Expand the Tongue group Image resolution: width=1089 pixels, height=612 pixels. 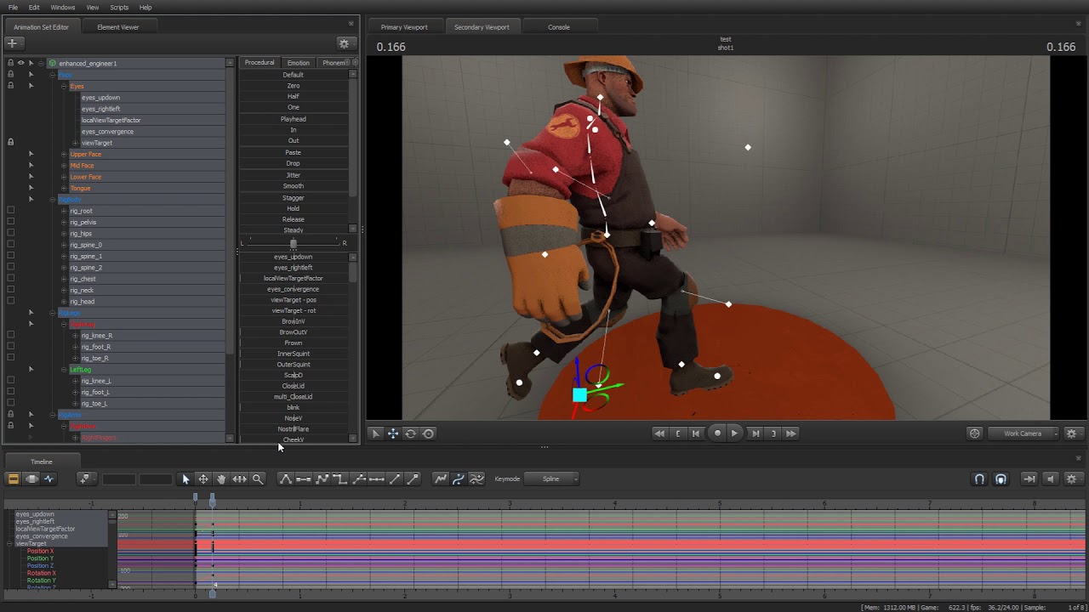(x=64, y=188)
